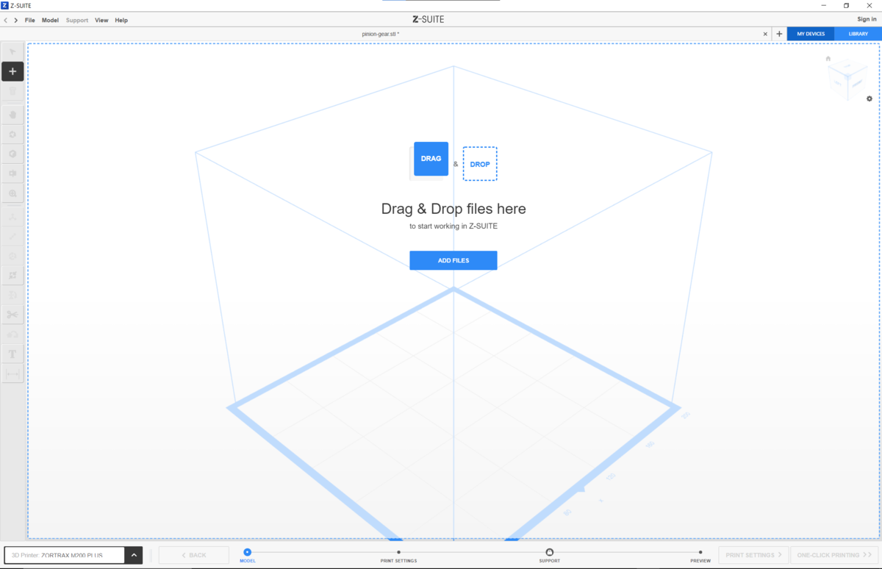Click the blue DRAG tile

tap(431, 159)
